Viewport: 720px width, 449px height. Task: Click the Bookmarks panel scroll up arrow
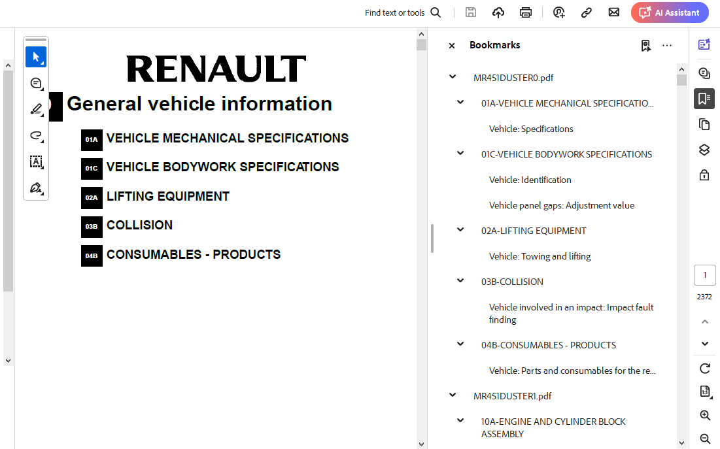click(681, 69)
